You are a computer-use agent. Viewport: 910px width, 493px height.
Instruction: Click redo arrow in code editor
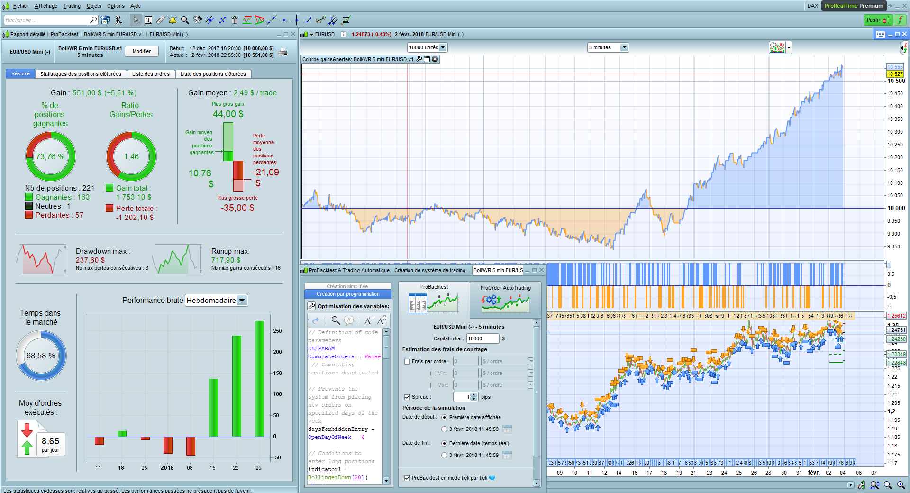tap(316, 320)
